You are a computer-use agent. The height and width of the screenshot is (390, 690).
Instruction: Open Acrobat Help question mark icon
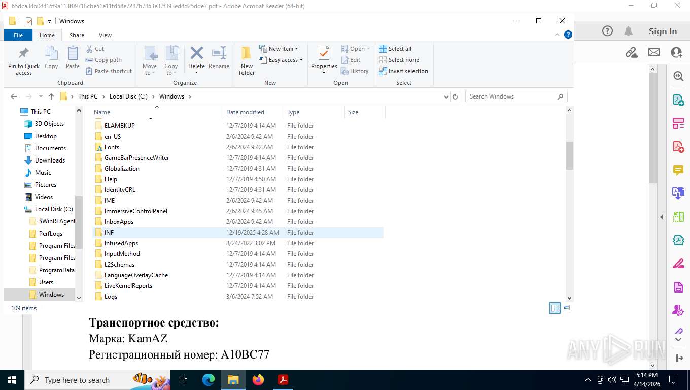(x=607, y=31)
